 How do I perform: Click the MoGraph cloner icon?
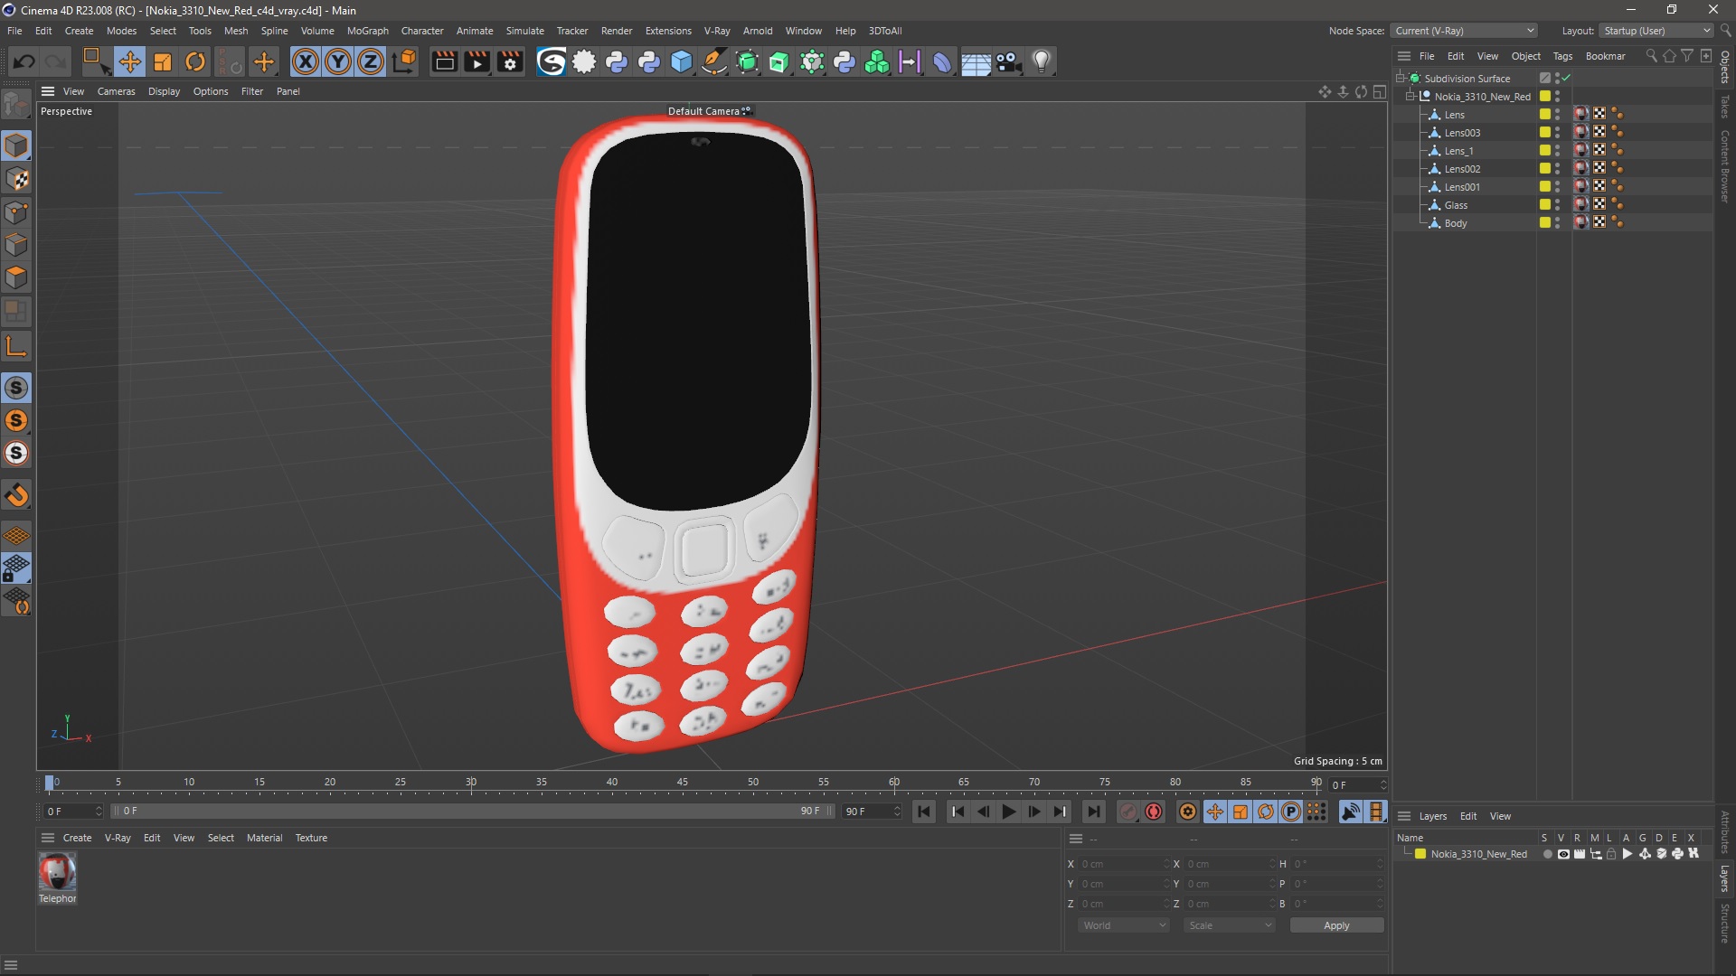(x=877, y=61)
